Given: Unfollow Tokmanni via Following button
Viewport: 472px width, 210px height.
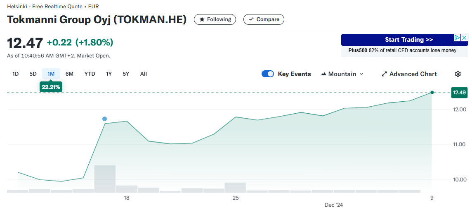Looking at the screenshot, I should point(215,19).
